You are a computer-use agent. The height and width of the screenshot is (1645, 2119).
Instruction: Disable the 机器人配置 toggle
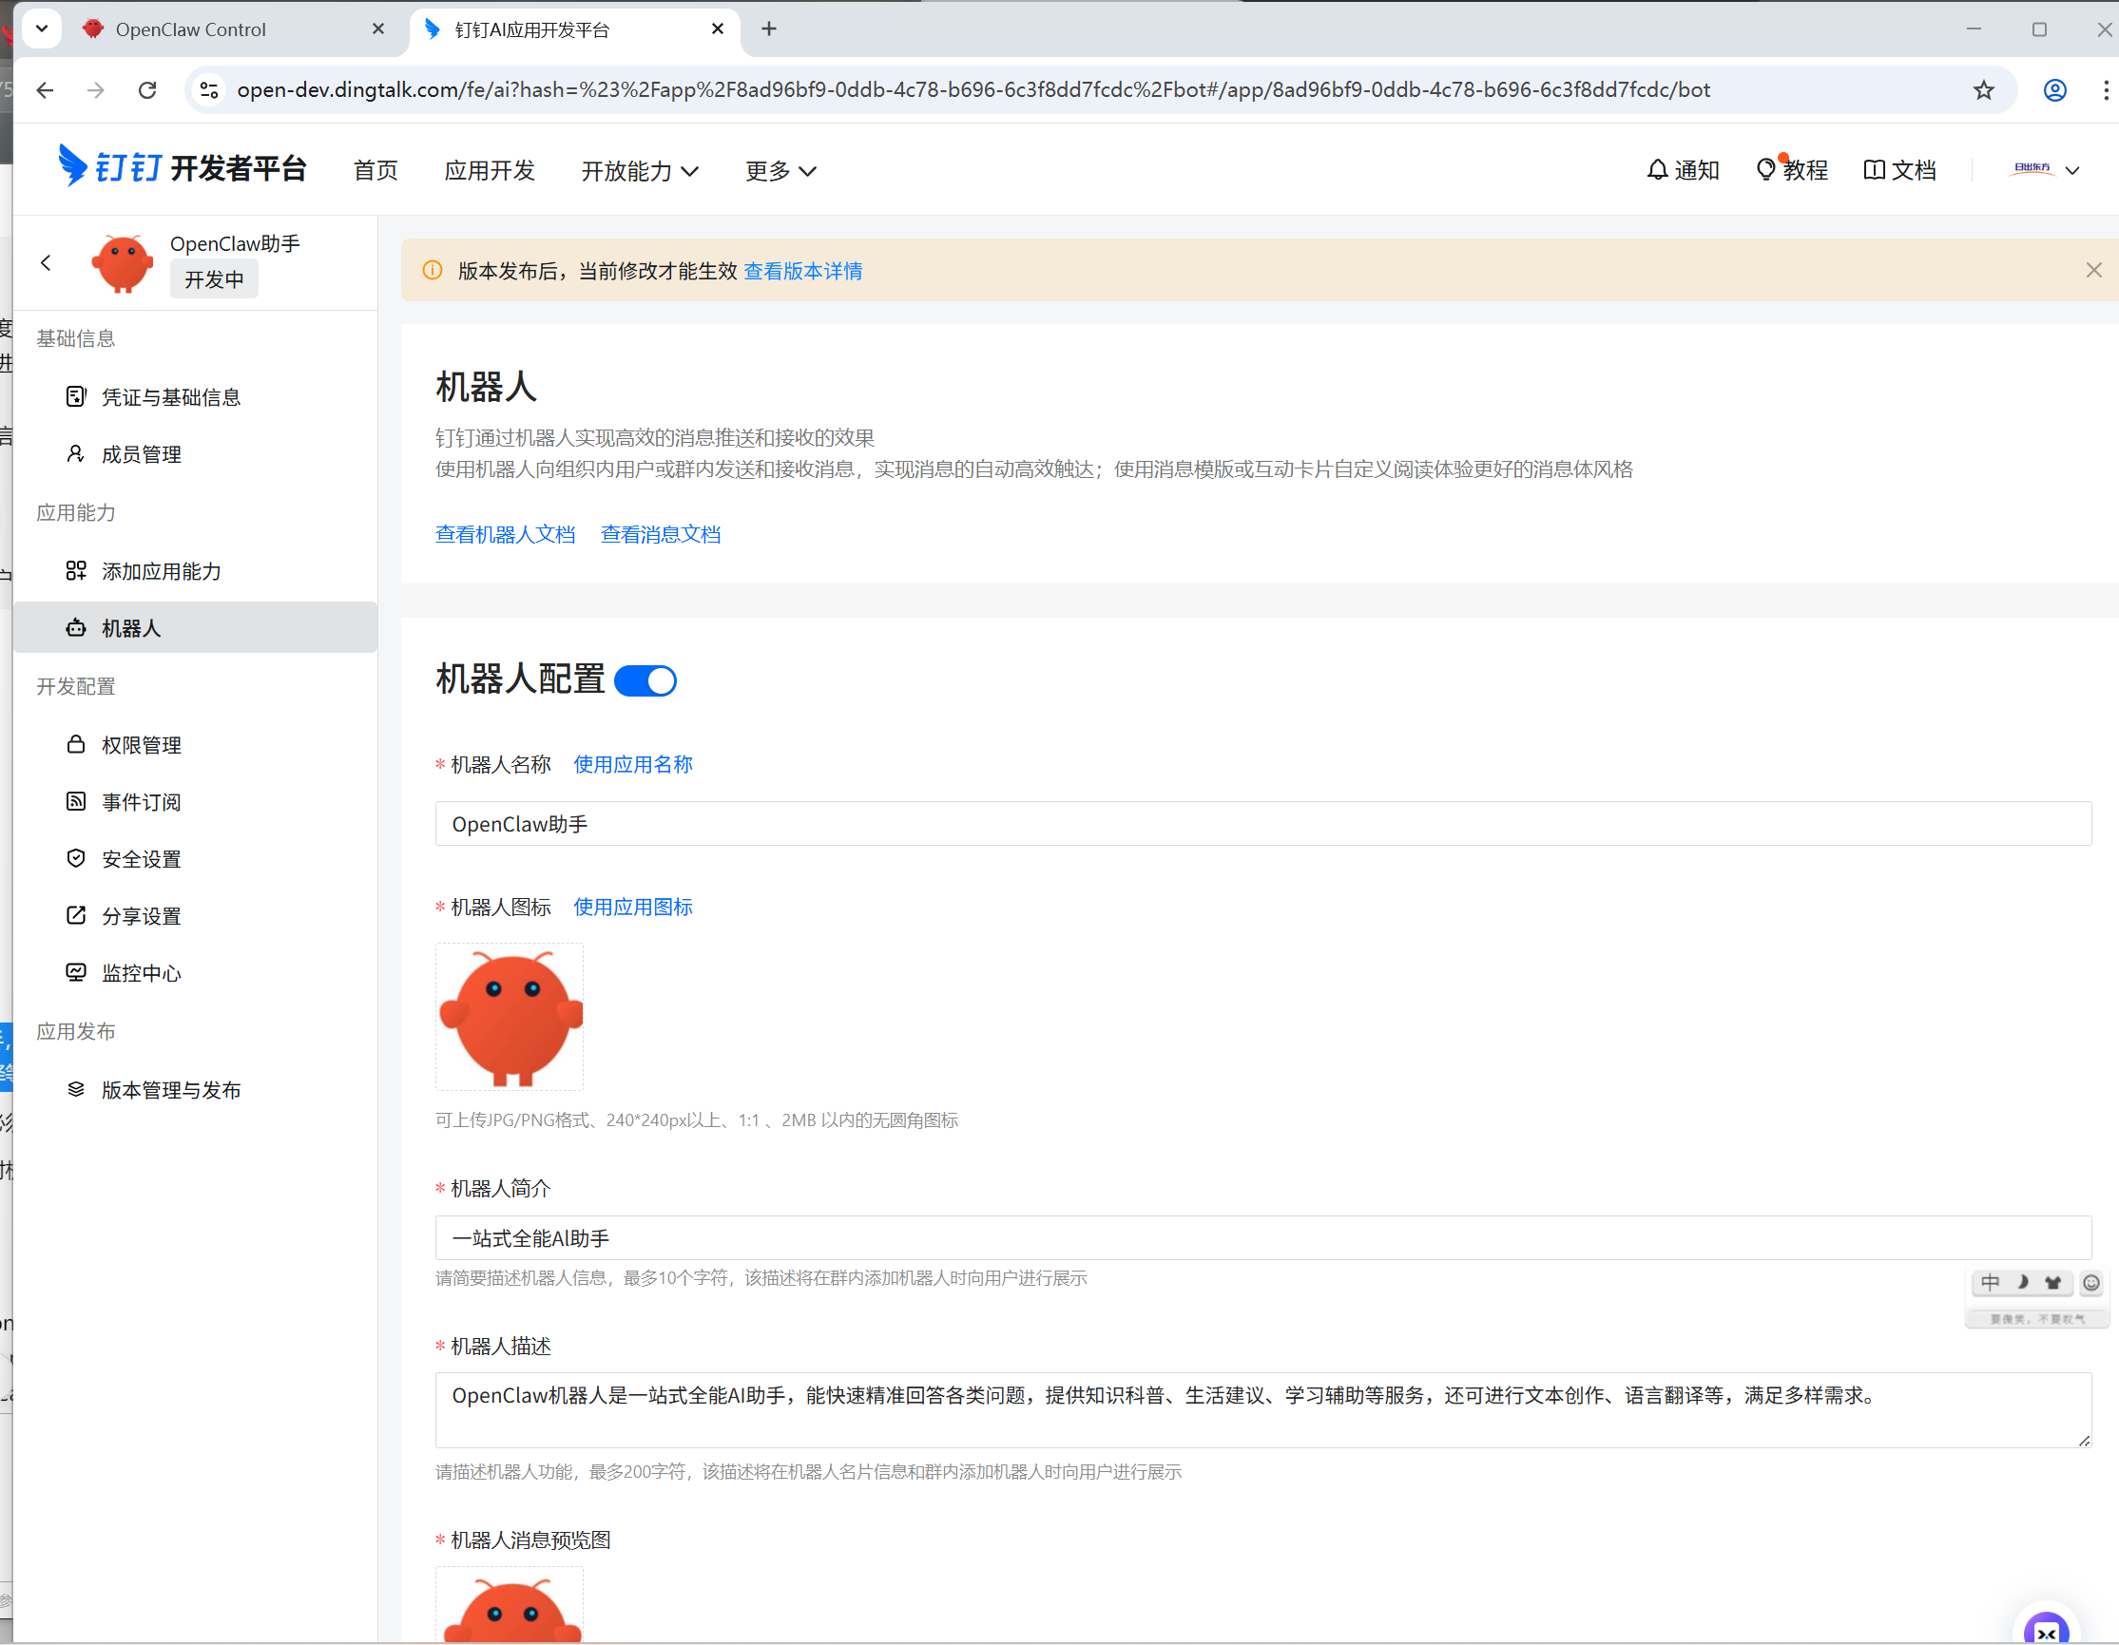point(645,679)
